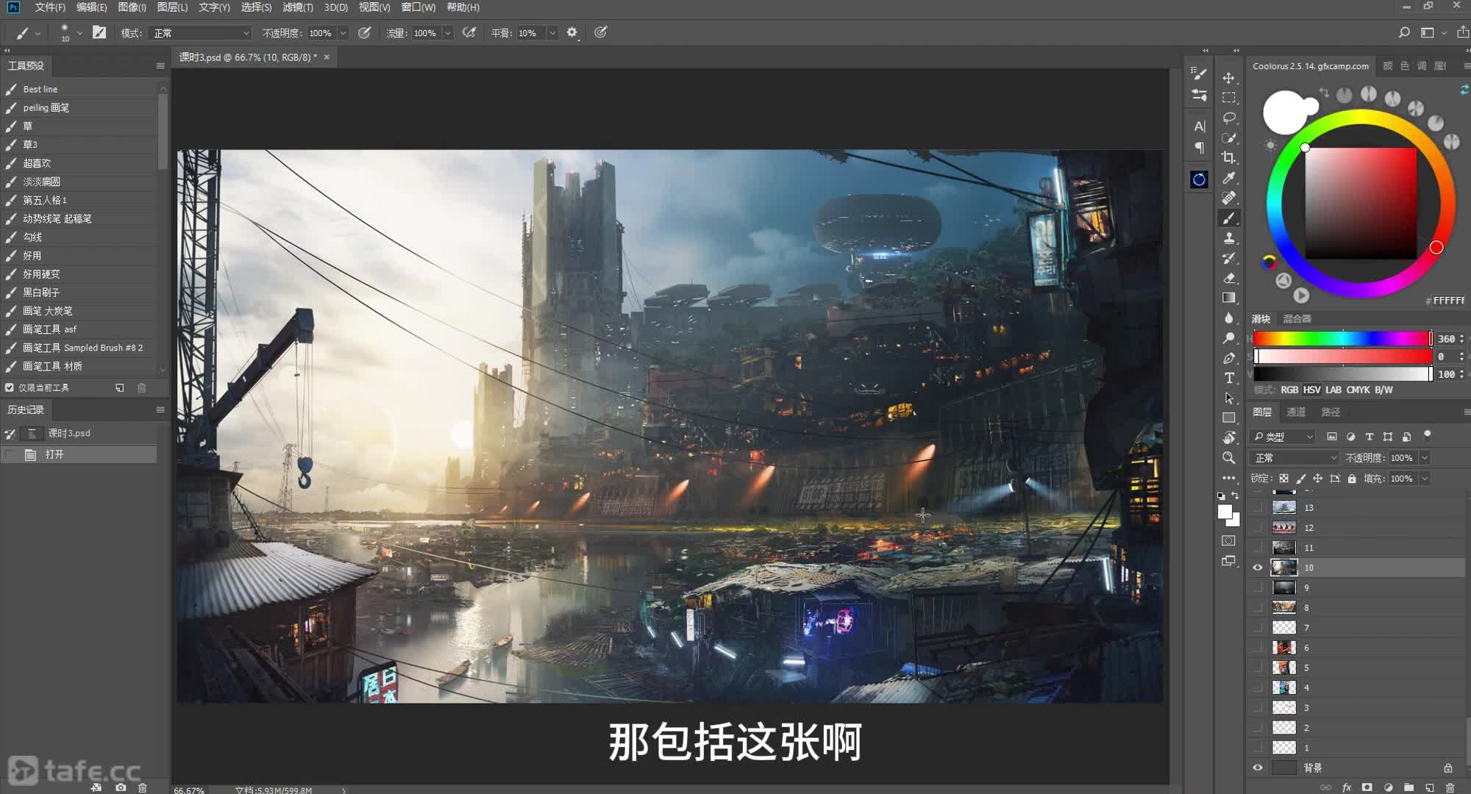Select the Pen tool
Image resolution: width=1471 pixels, height=794 pixels.
(x=1228, y=358)
